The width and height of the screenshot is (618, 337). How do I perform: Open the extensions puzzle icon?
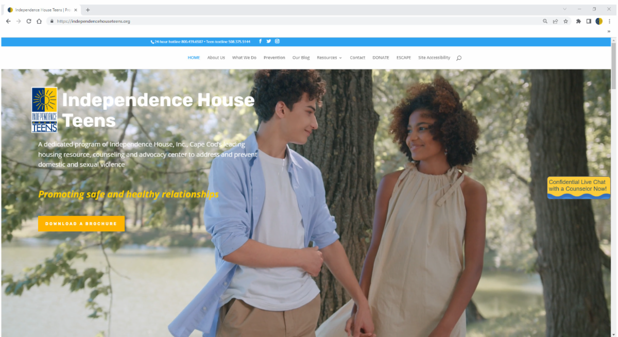[x=579, y=21]
